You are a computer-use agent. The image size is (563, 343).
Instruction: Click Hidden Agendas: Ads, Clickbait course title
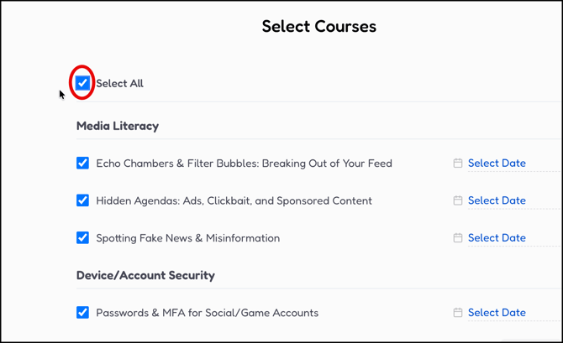point(234,200)
